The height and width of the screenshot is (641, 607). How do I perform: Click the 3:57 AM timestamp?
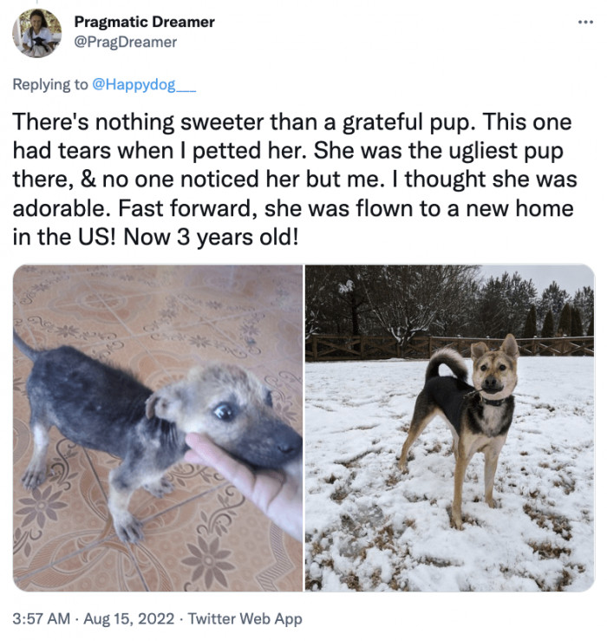pos(42,618)
